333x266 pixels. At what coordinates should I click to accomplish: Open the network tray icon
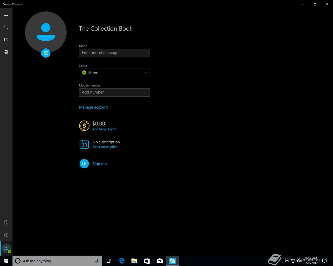[293, 261]
